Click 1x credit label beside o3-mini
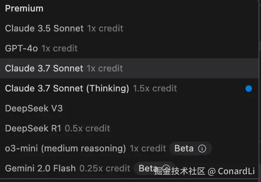This screenshot has height=182, width=261. click(x=148, y=149)
